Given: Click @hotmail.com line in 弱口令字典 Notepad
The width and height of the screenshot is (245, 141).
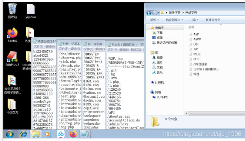Looking at the screenshot, I should pyautogui.click(x=94, y=97).
